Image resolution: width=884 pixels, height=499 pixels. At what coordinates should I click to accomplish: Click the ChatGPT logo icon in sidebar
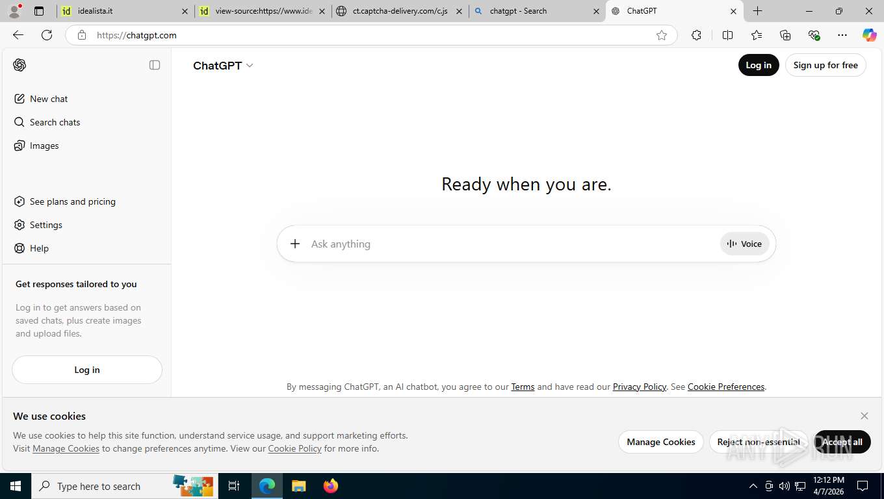click(19, 65)
